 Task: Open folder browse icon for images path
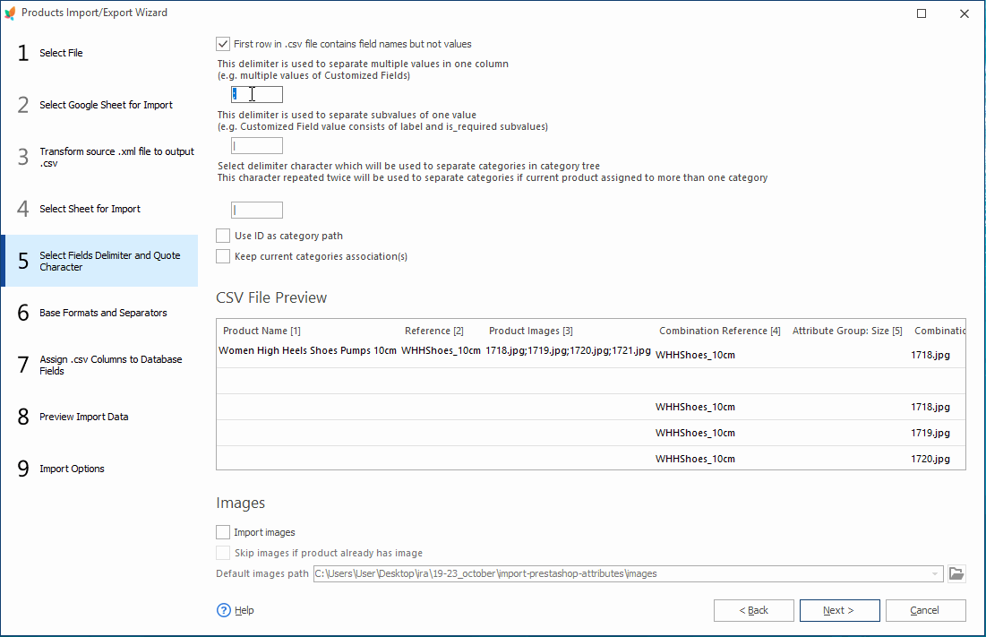(956, 573)
